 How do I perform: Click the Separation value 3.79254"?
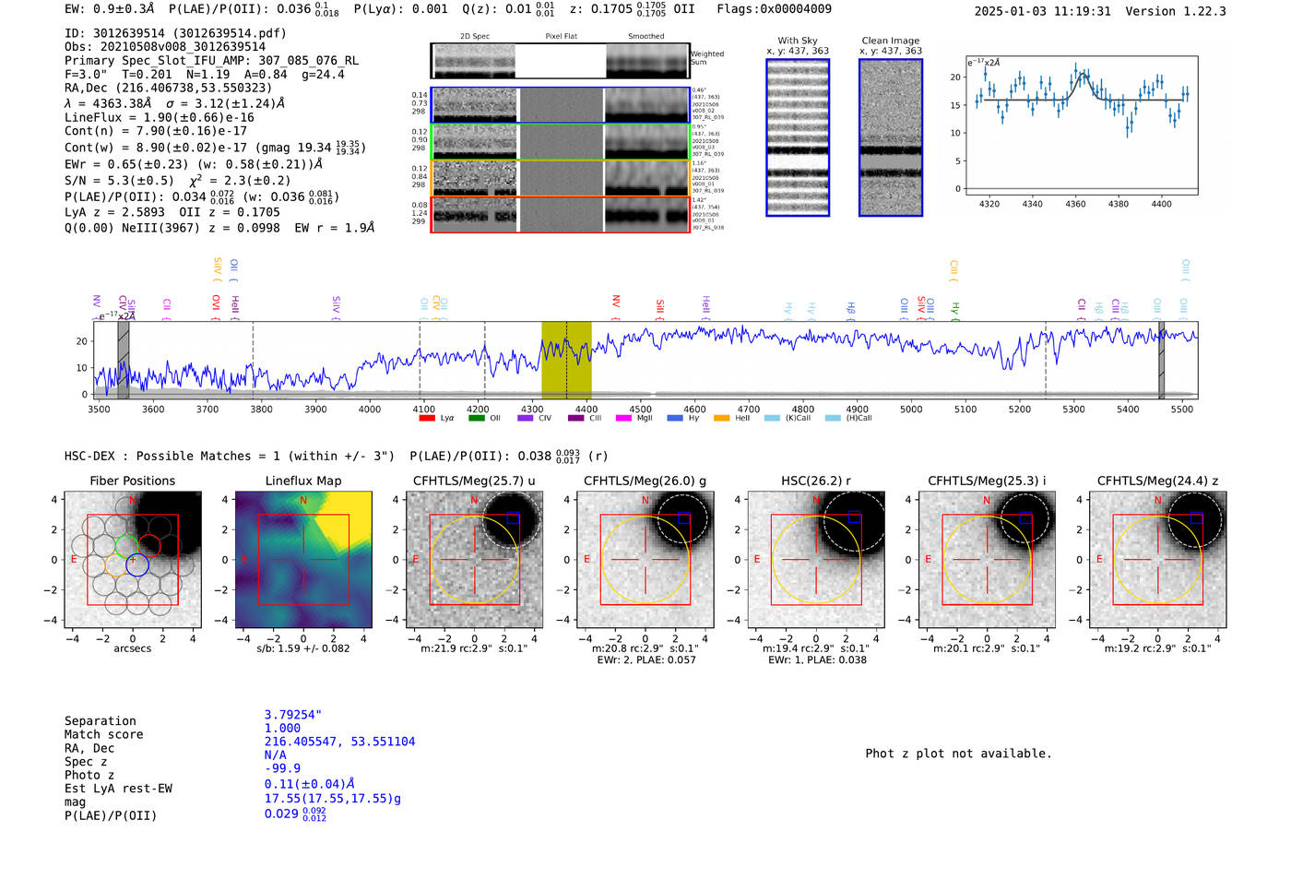coord(293,715)
